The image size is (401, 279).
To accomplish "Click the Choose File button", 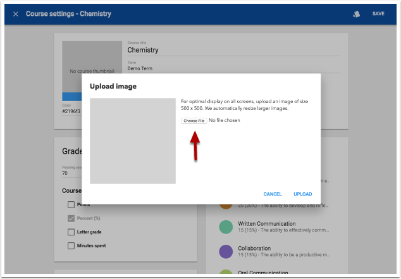I will [194, 120].
